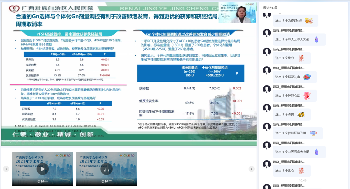Click the 会场二 label text
The width and height of the screenshot is (350, 189).
point(106,181)
